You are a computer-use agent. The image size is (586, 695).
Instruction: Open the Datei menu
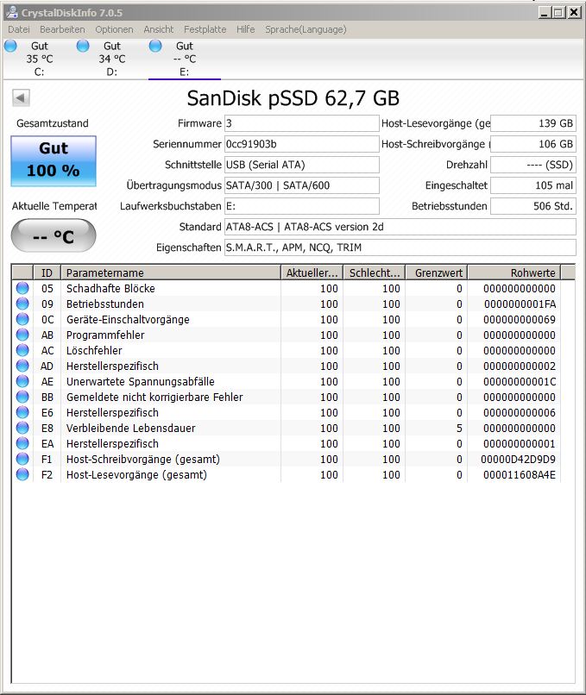click(19, 29)
